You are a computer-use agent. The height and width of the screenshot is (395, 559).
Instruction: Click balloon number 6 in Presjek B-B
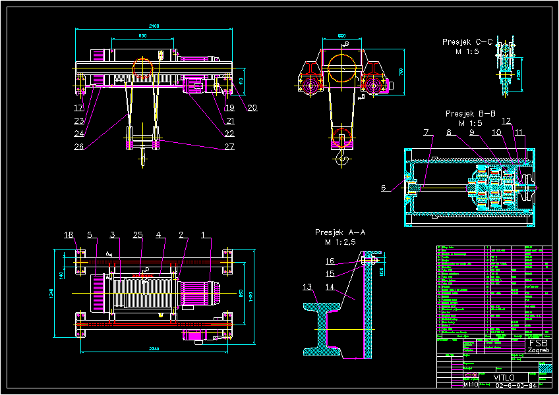384,187
